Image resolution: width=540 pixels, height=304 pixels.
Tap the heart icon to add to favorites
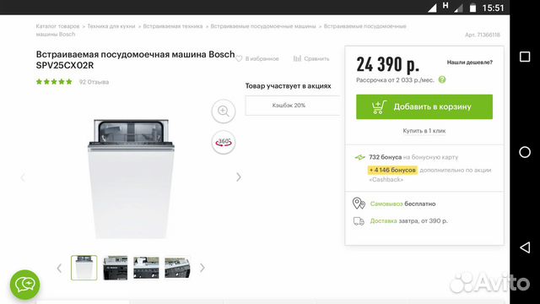click(239, 58)
